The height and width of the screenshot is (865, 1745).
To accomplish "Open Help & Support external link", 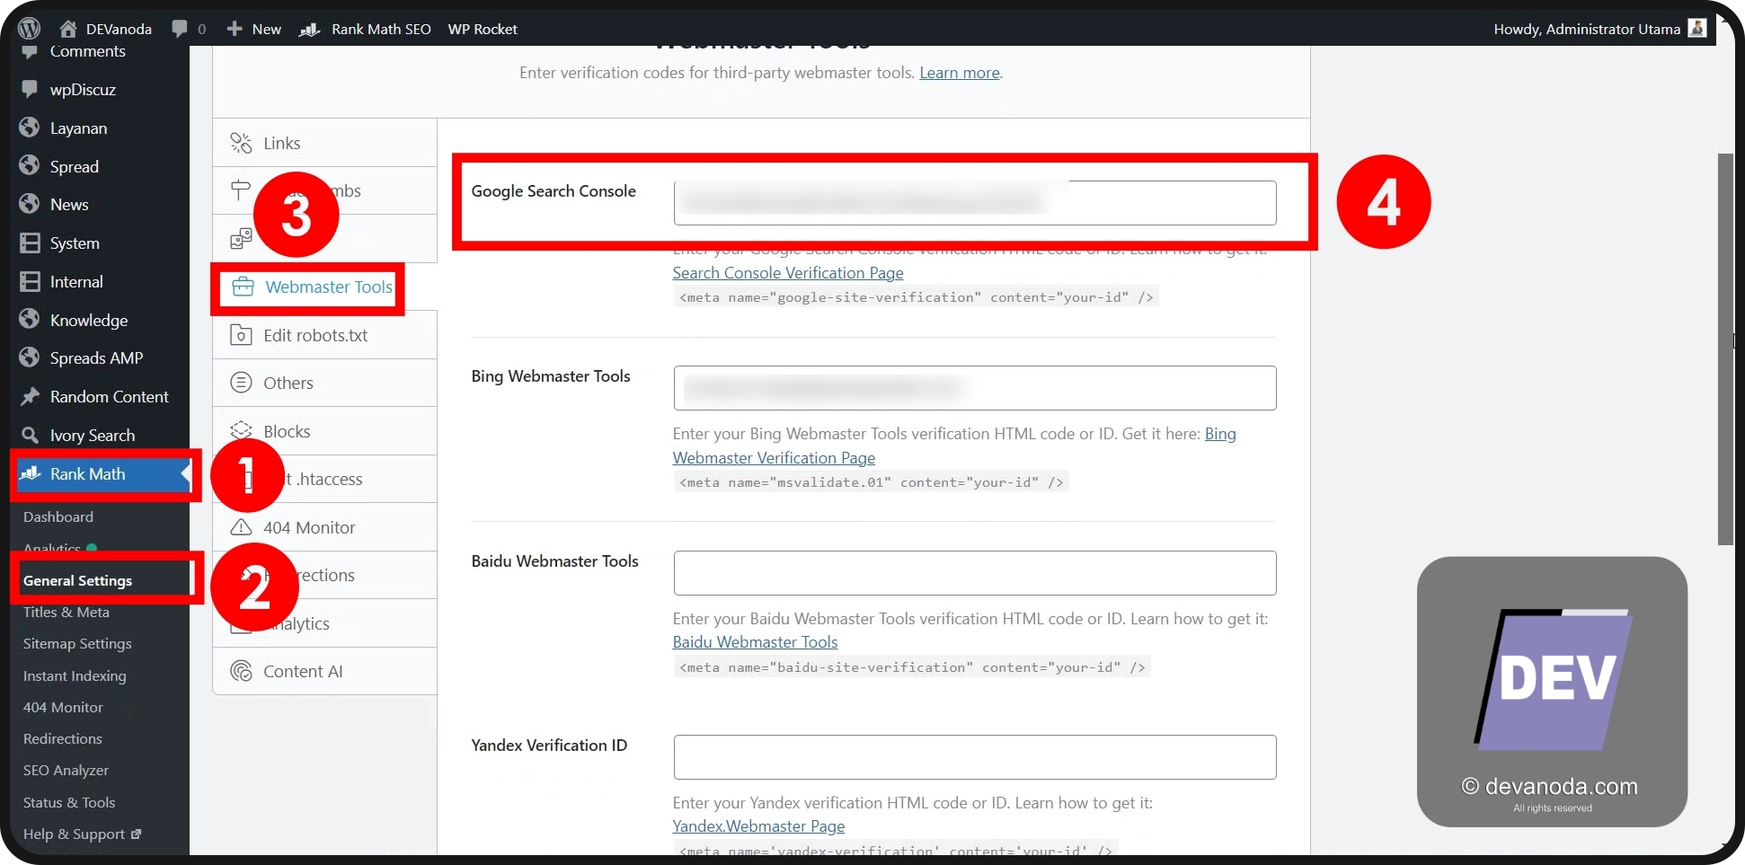I will [82, 834].
